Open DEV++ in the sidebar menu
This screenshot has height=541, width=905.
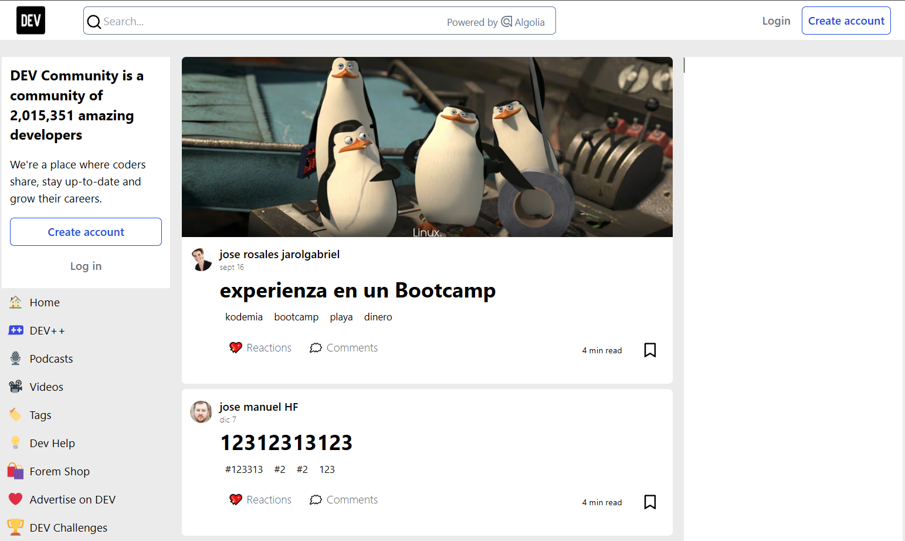(x=47, y=330)
